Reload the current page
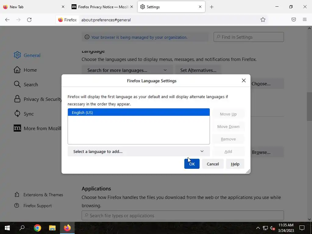The height and width of the screenshot is (234, 312). [x=29, y=20]
